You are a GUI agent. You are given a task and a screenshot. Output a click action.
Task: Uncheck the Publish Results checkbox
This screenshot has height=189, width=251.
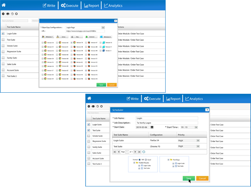point(134,162)
